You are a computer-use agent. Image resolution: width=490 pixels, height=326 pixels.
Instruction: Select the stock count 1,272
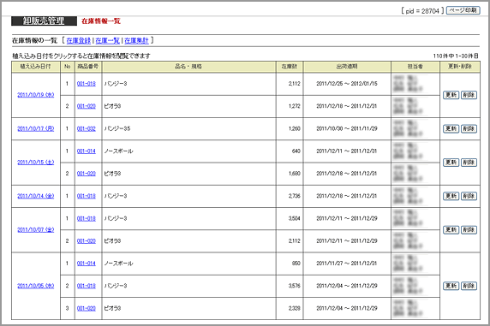pyautogui.click(x=295, y=106)
